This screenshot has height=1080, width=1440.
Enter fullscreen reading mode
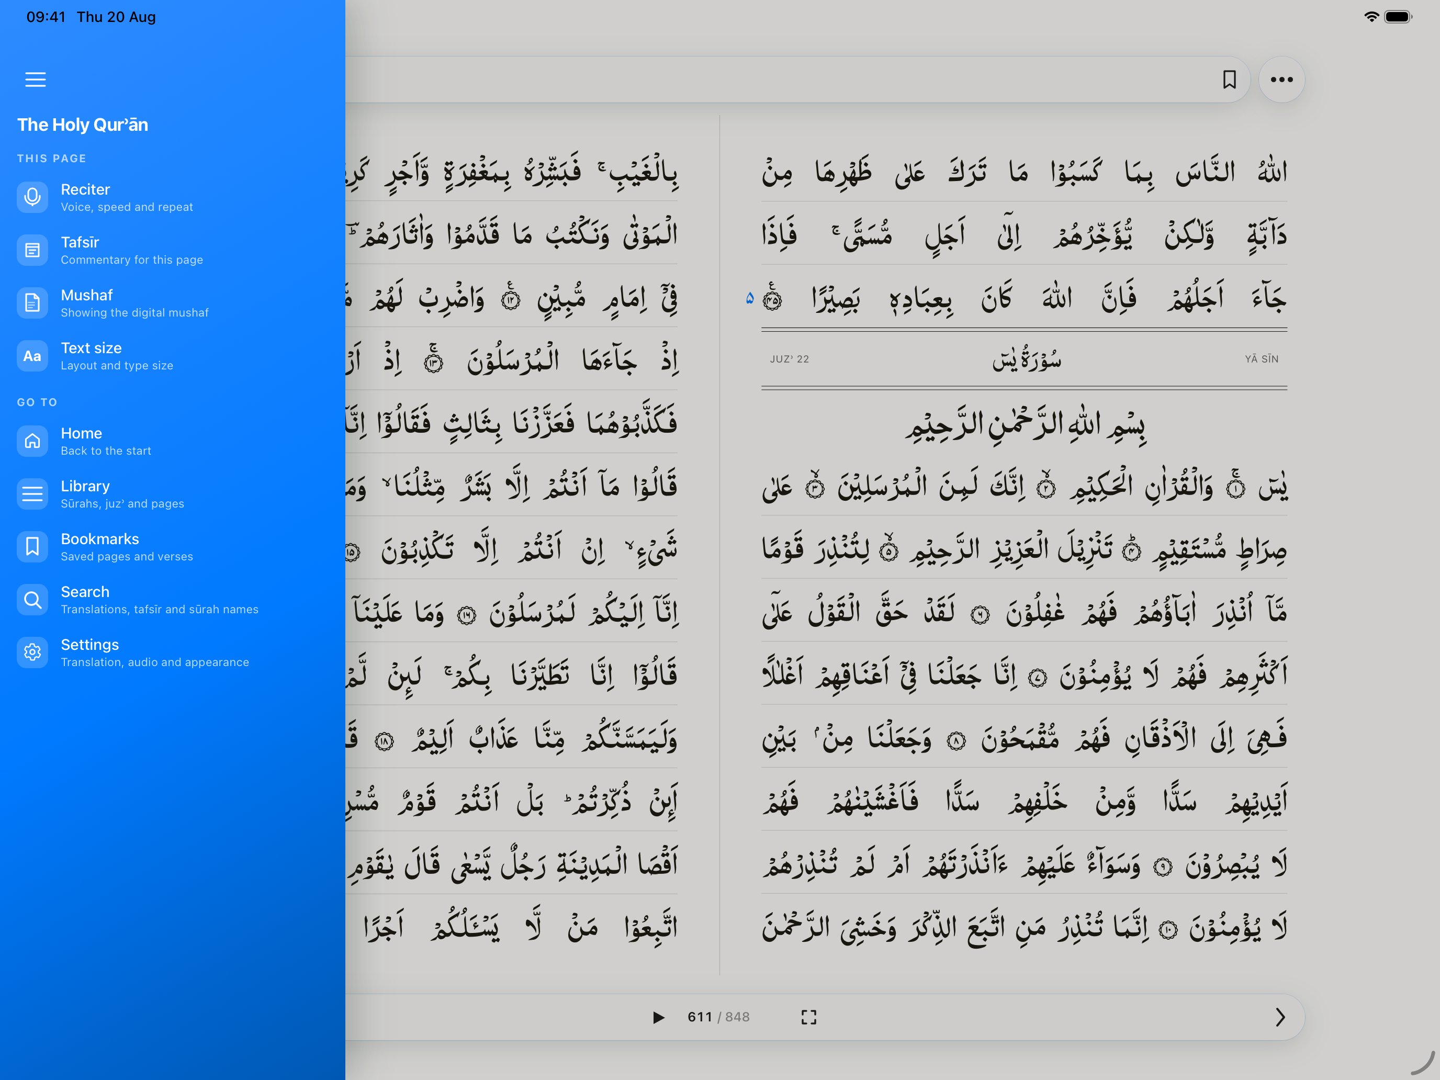[x=808, y=1017]
